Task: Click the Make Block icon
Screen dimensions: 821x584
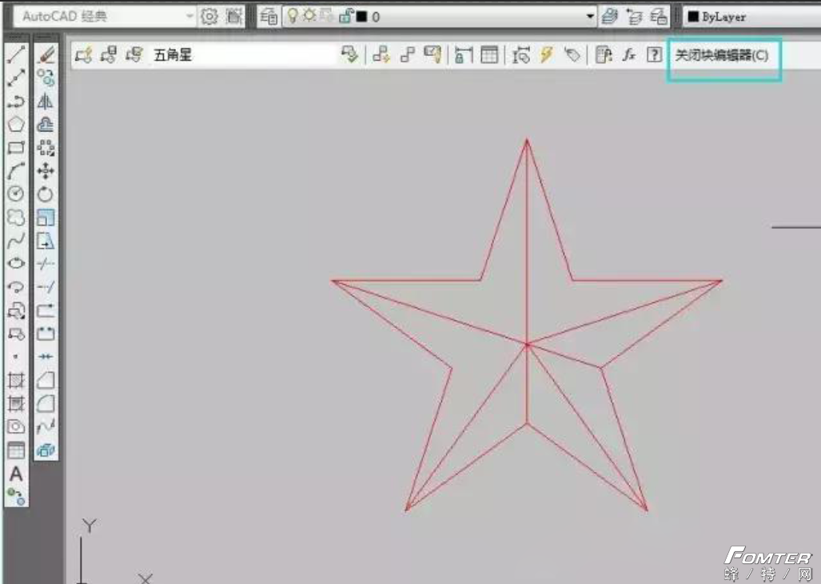Action: coord(16,333)
